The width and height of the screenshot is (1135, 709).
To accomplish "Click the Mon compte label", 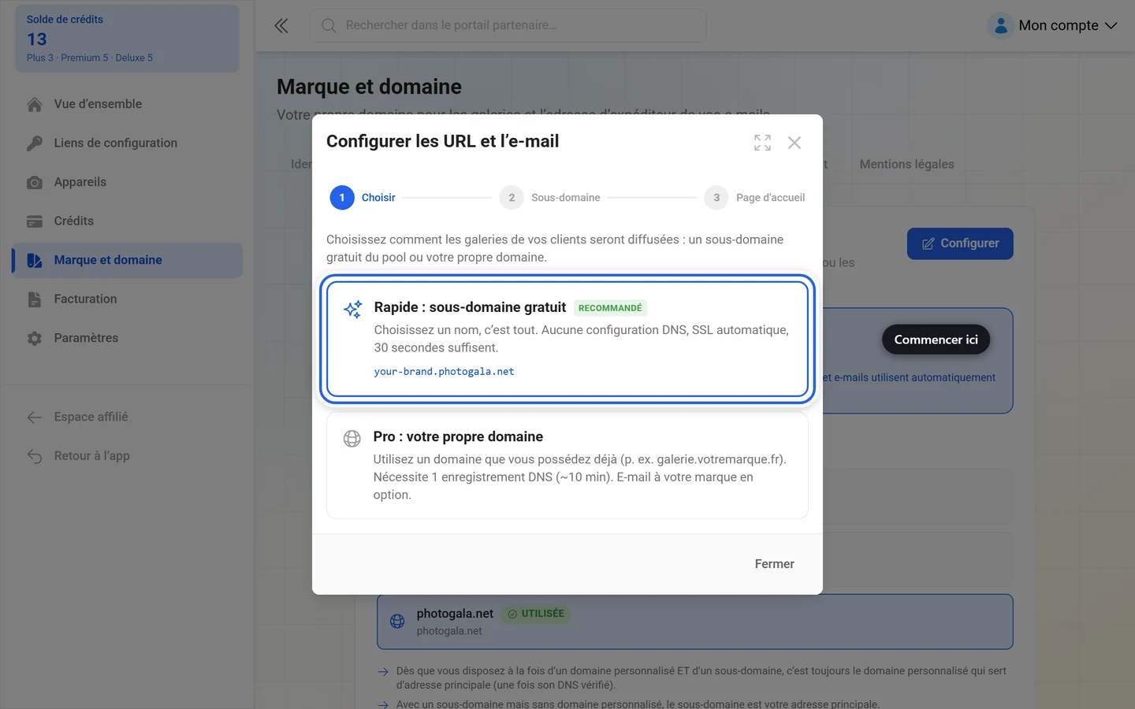I will 1059,25.
